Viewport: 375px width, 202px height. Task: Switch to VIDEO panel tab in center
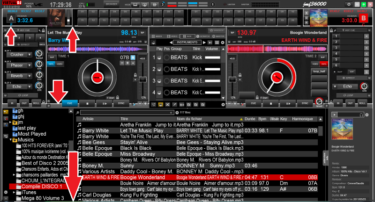(x=172, y=36)
